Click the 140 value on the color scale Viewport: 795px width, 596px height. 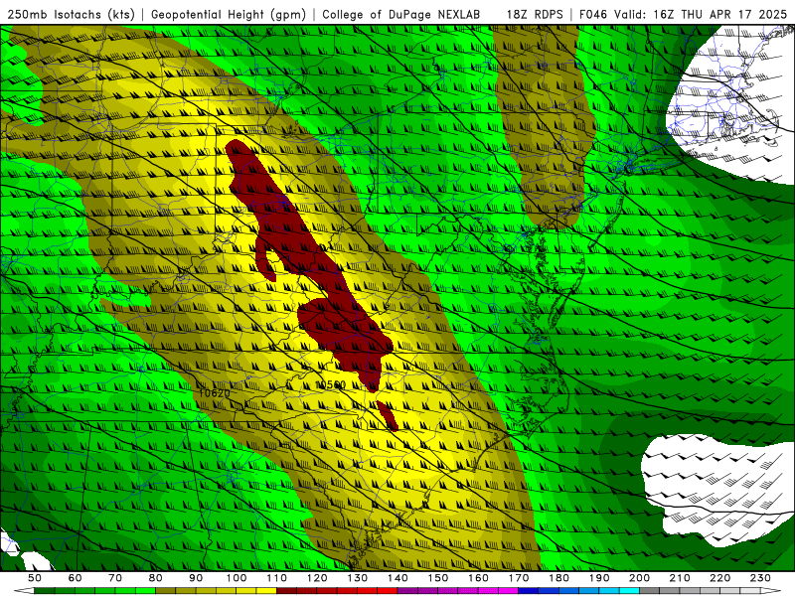click(x=397, y=578)
